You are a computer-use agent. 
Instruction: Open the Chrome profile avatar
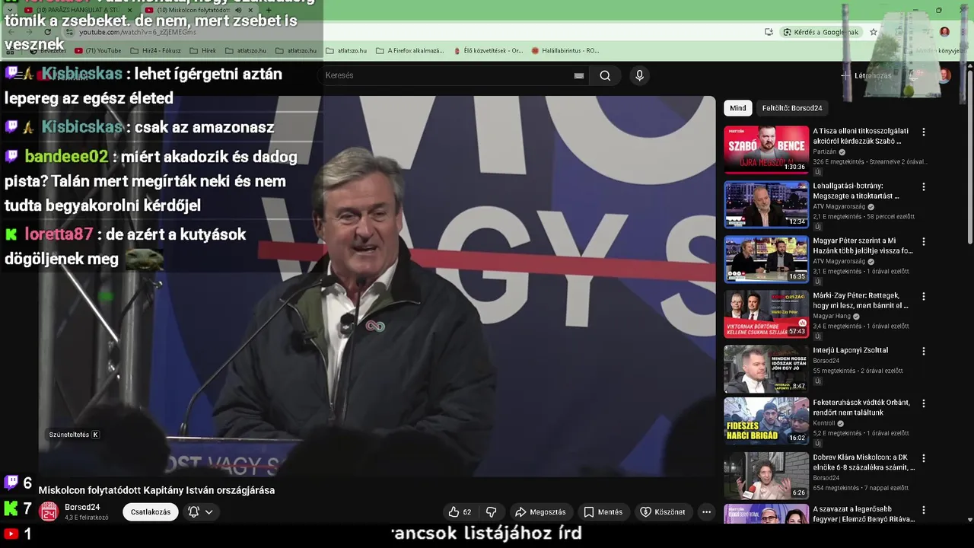coord(944,32)
